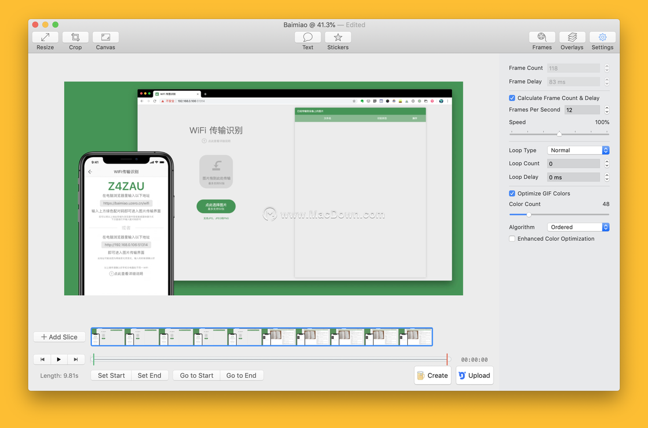The width and height of the screenshot is (648, 428).
Task: Click the Frame Delay field
Action: coord(573,81)
